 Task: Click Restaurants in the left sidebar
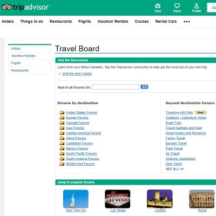(20, 70)
